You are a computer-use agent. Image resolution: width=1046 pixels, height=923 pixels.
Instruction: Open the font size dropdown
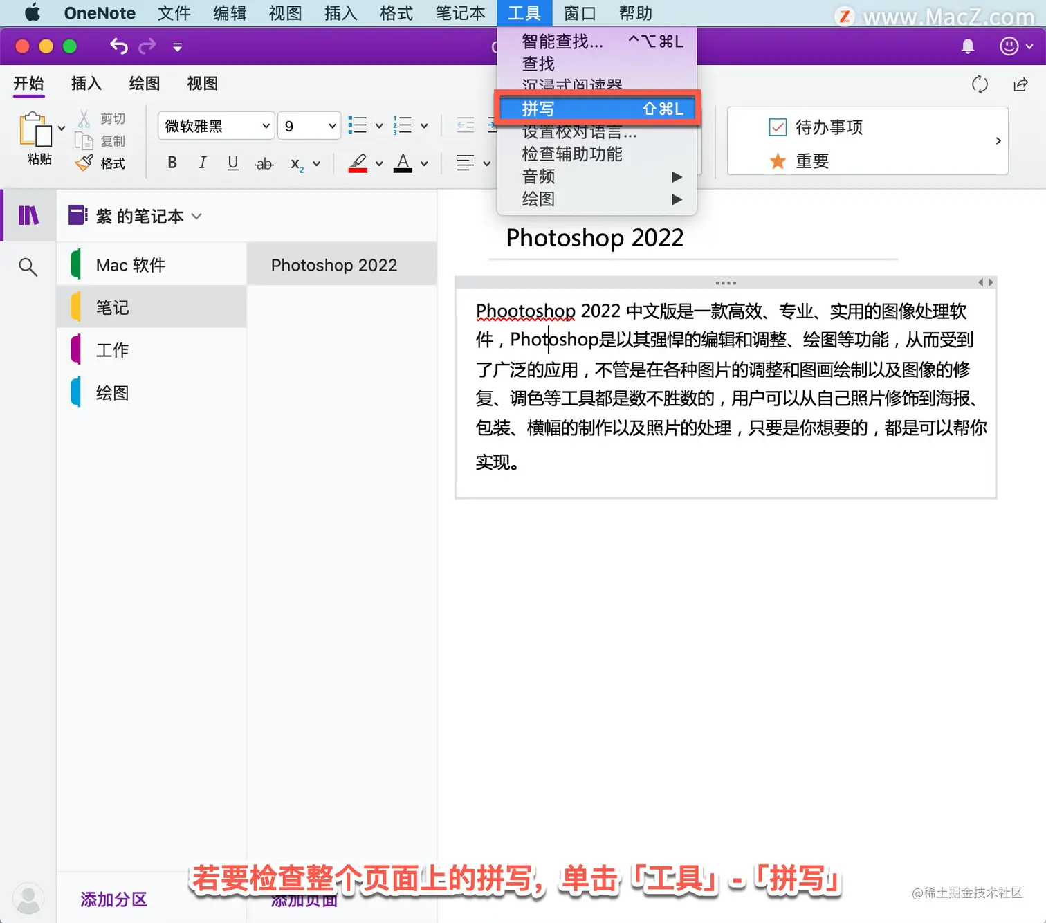click(309, 126)
